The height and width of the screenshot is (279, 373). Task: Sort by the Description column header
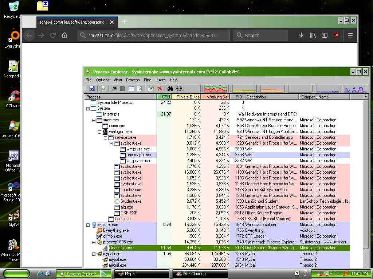point(272,97)
